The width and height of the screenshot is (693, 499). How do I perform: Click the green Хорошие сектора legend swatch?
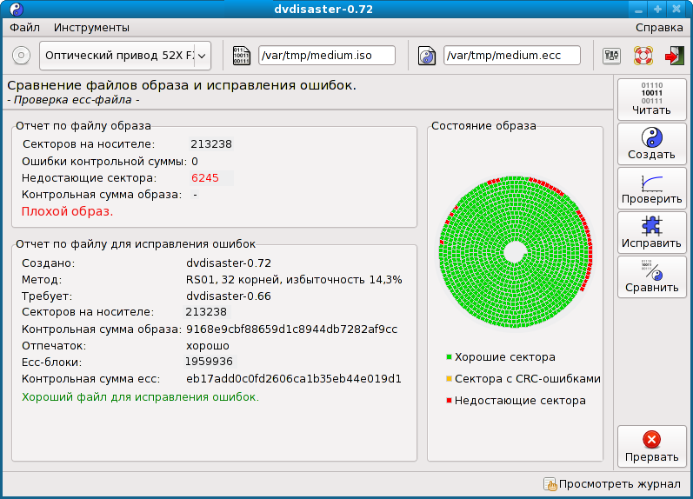coord(449,356)
